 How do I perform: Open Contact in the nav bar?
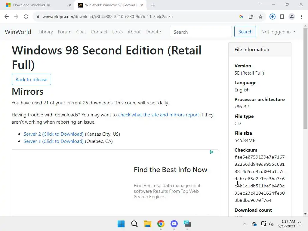(99, 32)
